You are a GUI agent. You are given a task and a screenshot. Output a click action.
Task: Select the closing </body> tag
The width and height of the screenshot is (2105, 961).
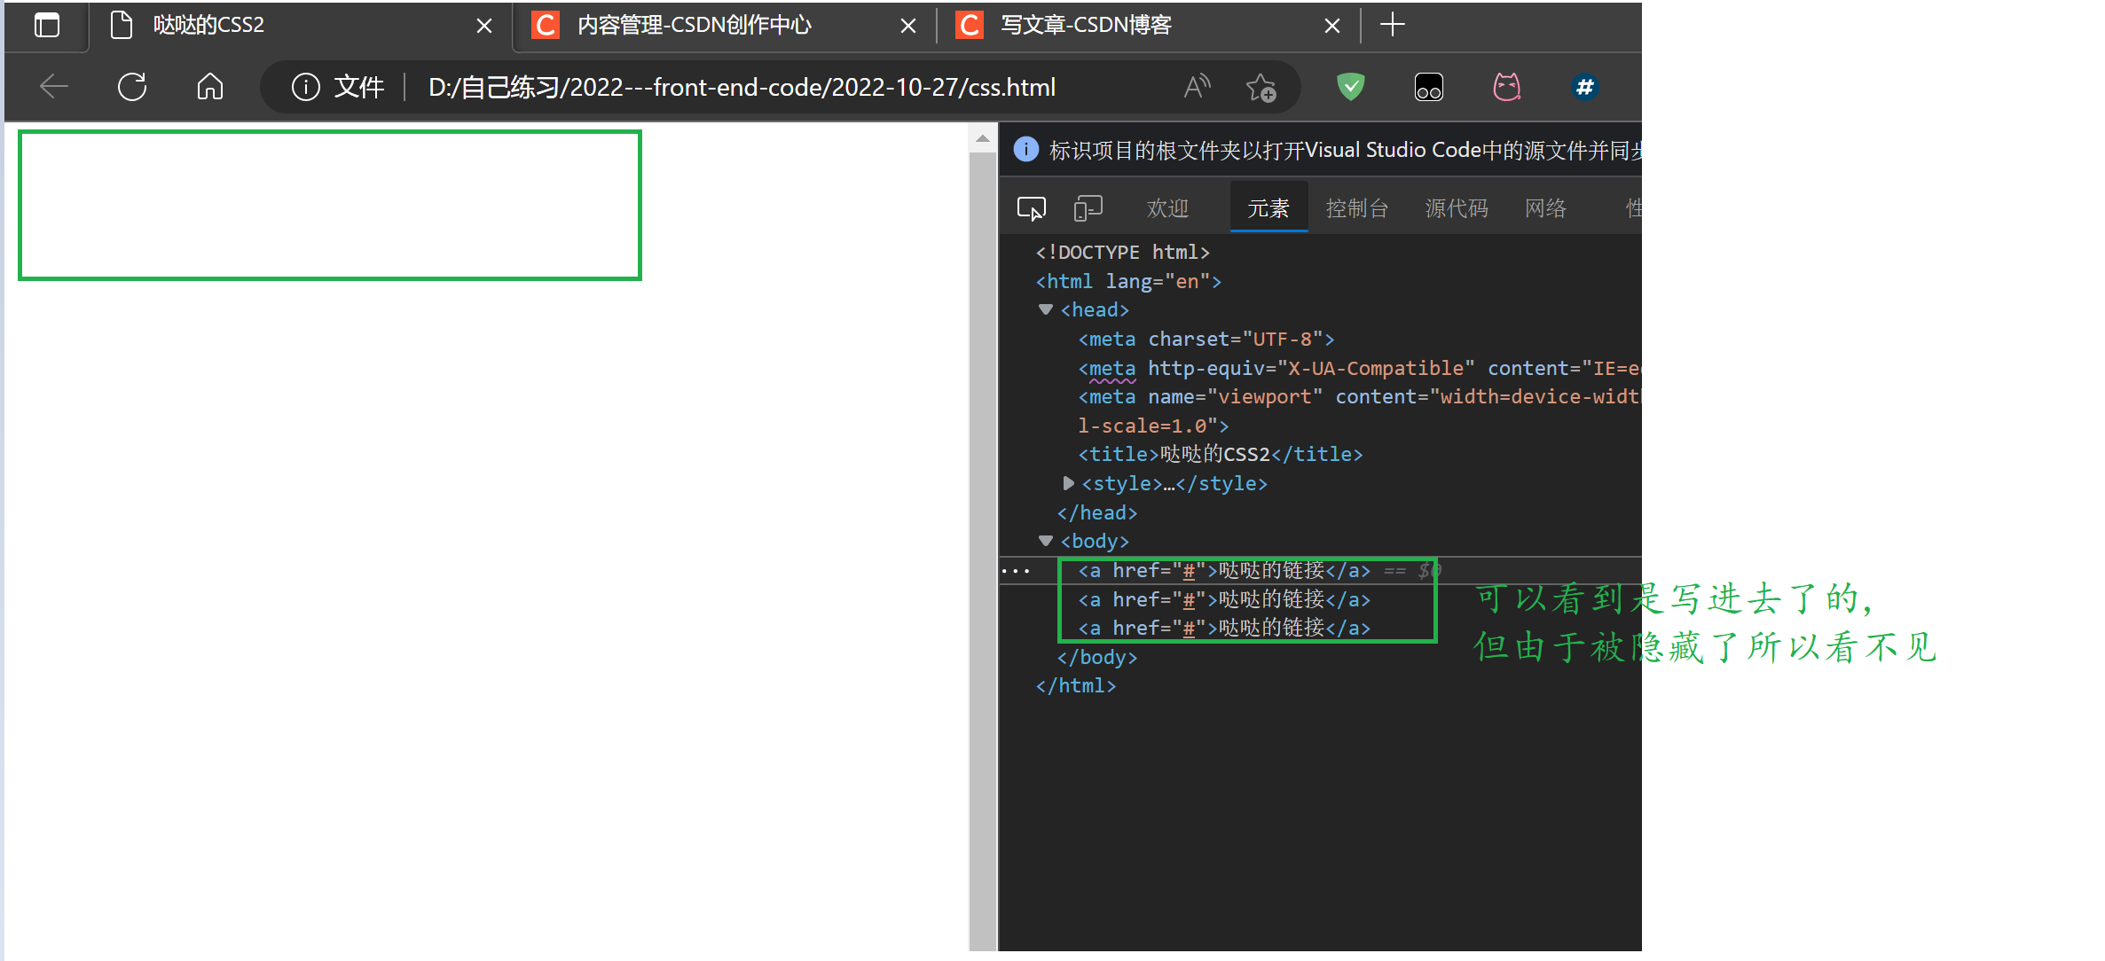tap(1096, 657)
